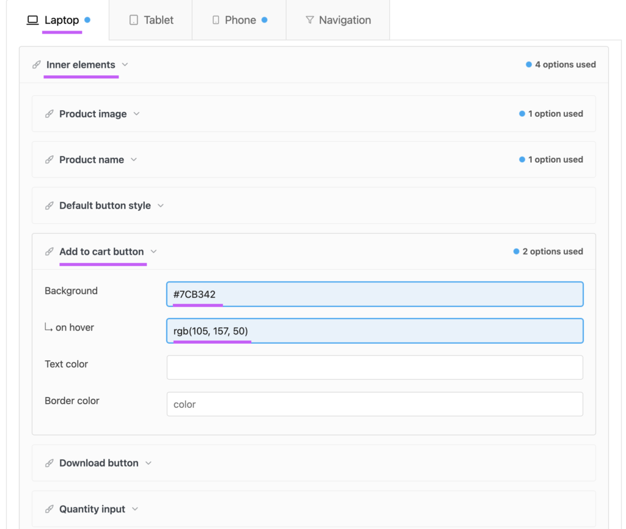Click link icon beside Default button style
This screenshot has width=626, height=529.
tap(49, 205)
